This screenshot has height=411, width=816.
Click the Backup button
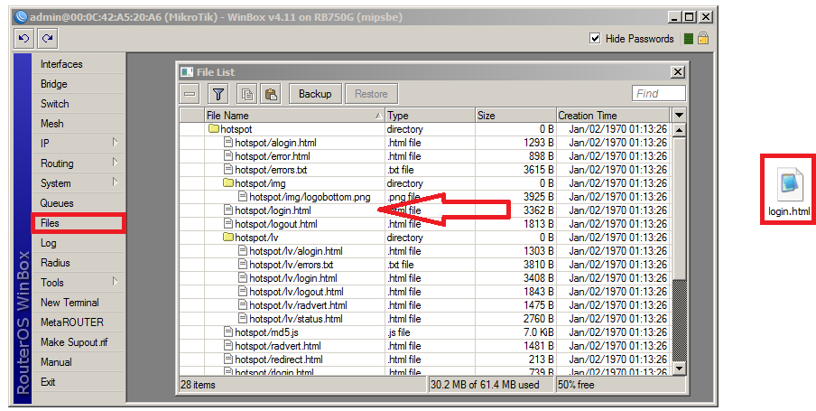[315, 93]
